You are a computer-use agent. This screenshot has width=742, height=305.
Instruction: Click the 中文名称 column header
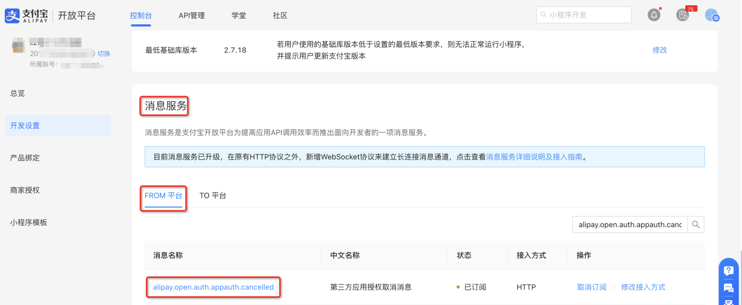(345, 255)
